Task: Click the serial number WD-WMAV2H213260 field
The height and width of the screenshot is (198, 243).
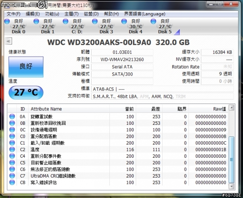Action: pyautogui.click(x=122, y=60)
